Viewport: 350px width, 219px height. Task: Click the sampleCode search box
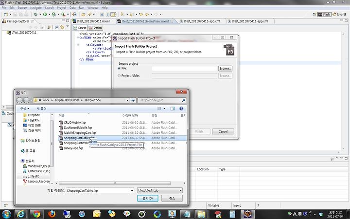pyautogui.click(x=162, y=100)
